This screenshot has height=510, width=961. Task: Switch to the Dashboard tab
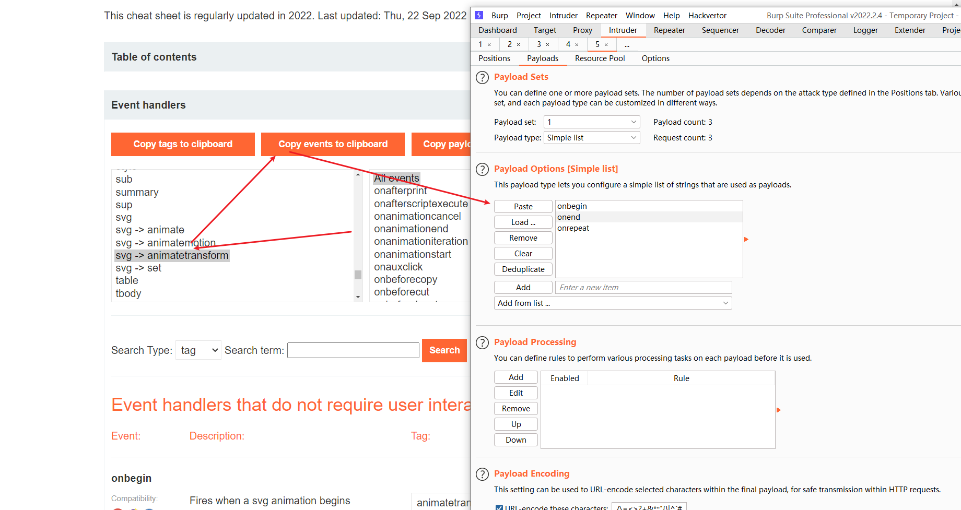click(x=498, y=30)
